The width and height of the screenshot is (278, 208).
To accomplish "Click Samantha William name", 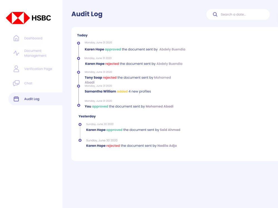I will tap(100, 92).
